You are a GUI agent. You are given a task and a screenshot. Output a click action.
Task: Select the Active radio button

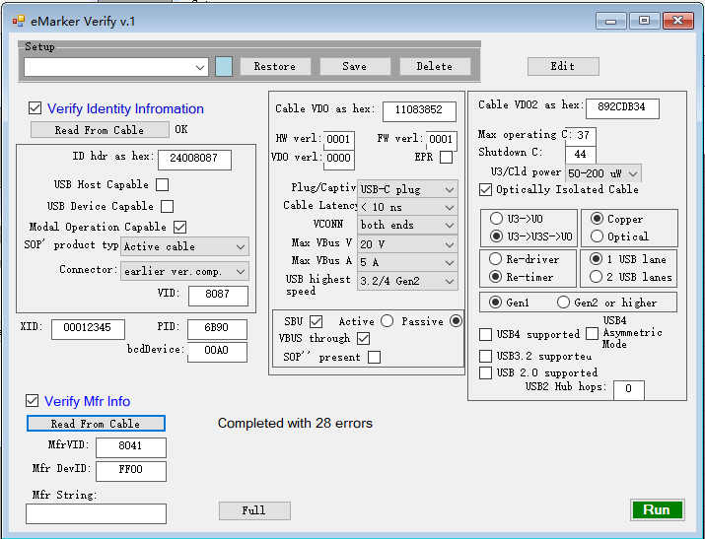[x=387, y=320]
